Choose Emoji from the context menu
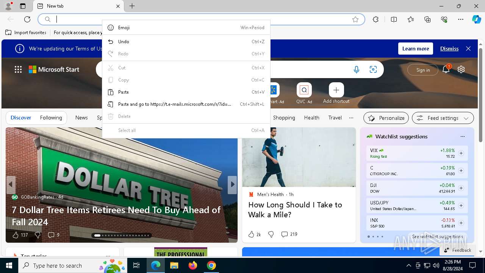Screen dimensions: 485x273 click(x=186, y=28)
